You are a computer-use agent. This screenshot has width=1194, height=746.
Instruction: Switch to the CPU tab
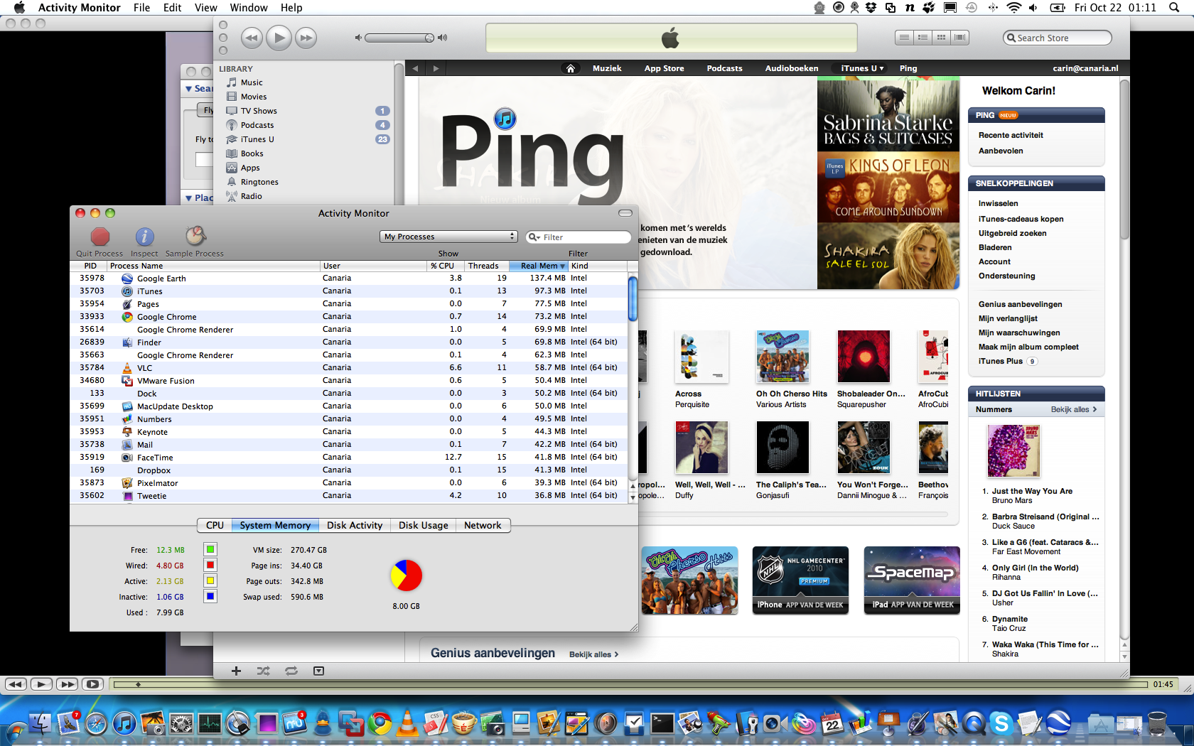point(215,525)
